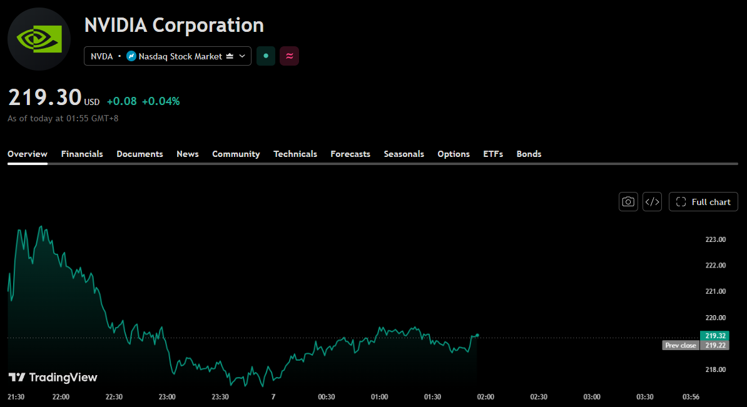Image resolution: width=747 pixels, height=407 pixels.
Task: Open the NVDA Nasdaq exchange dropdown
Action: (x=168, y=56)
